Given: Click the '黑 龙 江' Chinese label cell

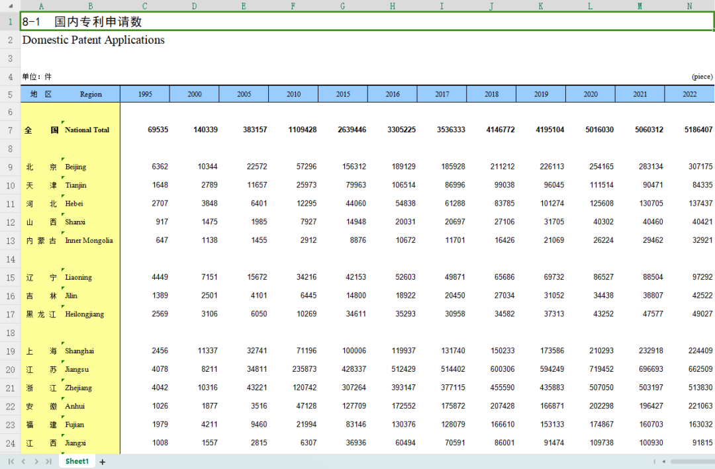Looking at the screenshot, I should pyautogui.click(x=40, y=314).
